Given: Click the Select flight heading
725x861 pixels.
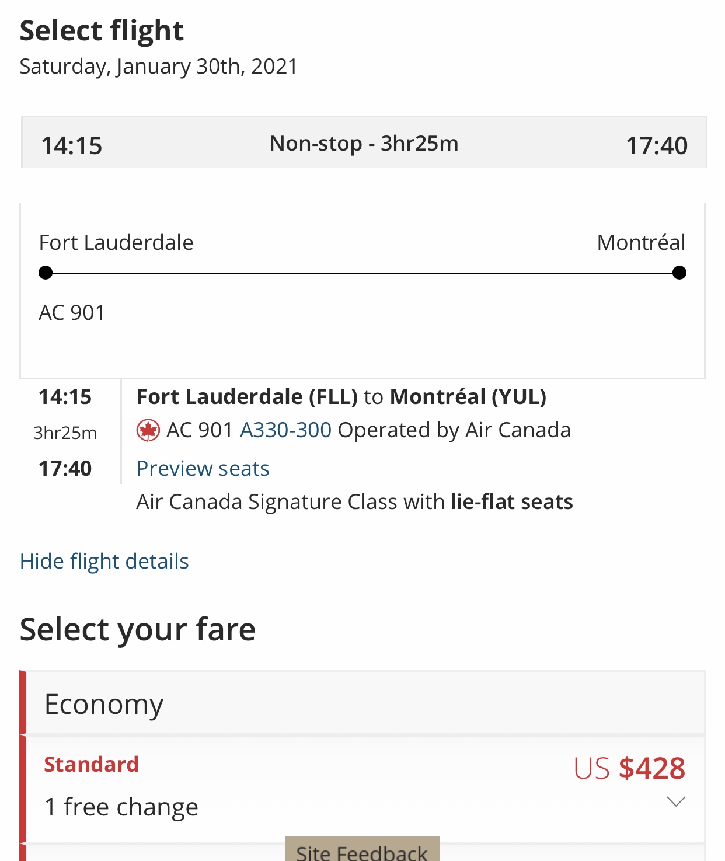Looking at the screenshot, I should point(102,31).
